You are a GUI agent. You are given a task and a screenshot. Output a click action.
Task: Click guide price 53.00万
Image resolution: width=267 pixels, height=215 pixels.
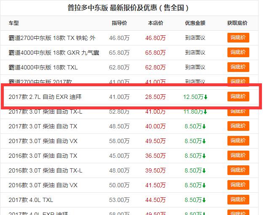click(119, 200)
